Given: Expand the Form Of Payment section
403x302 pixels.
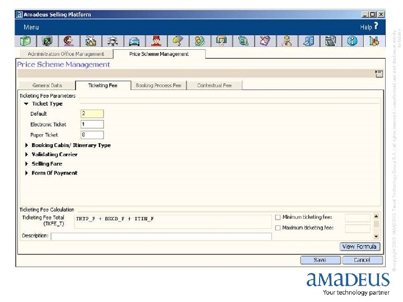Looking at the screenshot, I should coord(26,173).
